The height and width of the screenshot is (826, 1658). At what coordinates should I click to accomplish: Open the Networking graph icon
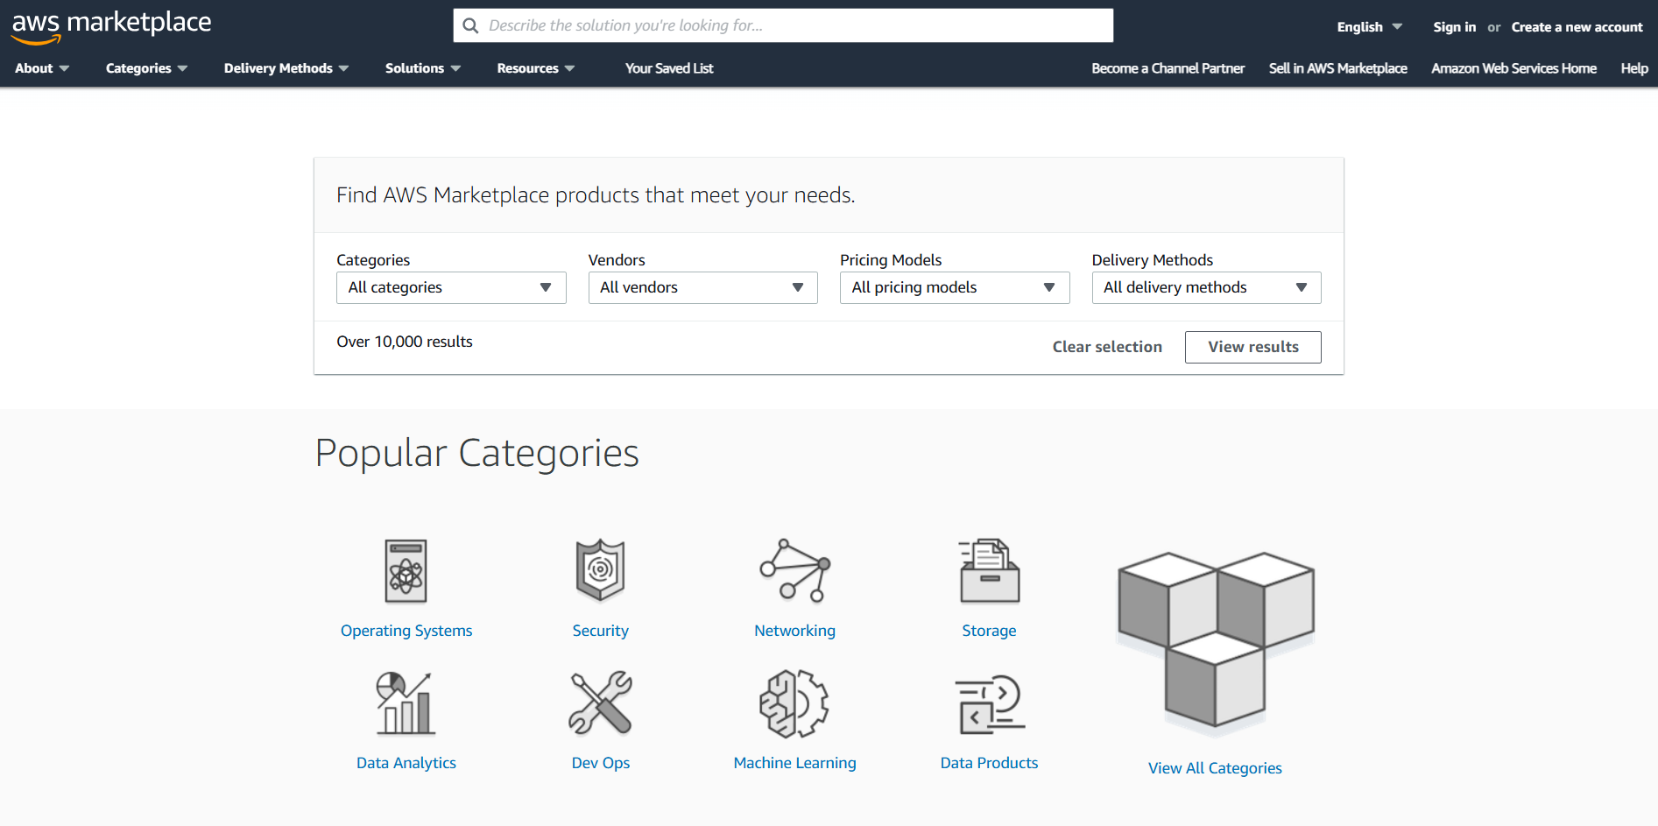(794, 570)
